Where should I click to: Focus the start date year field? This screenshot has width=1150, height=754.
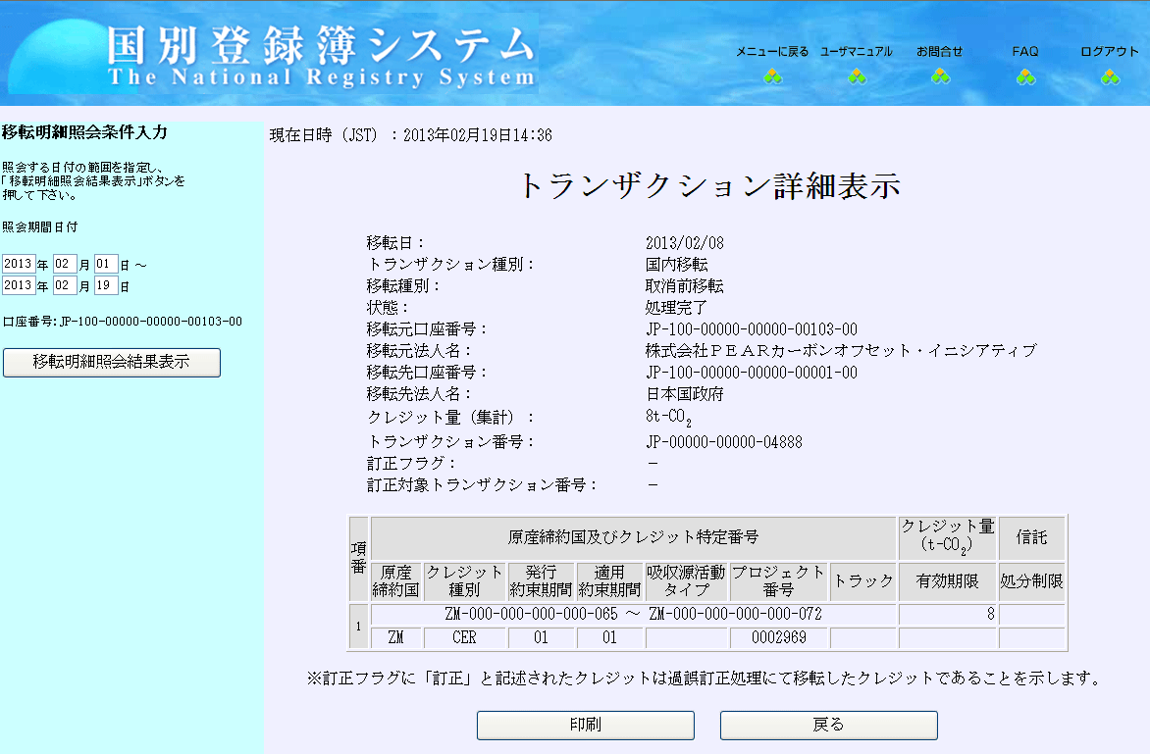pos(18,264)
